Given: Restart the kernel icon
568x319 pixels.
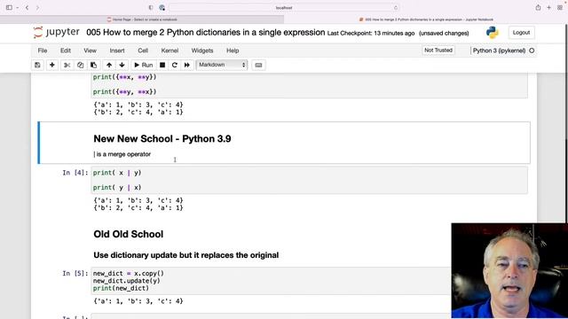Looking at the screenshot, I should pyautogui.click(x=175, y=65).
